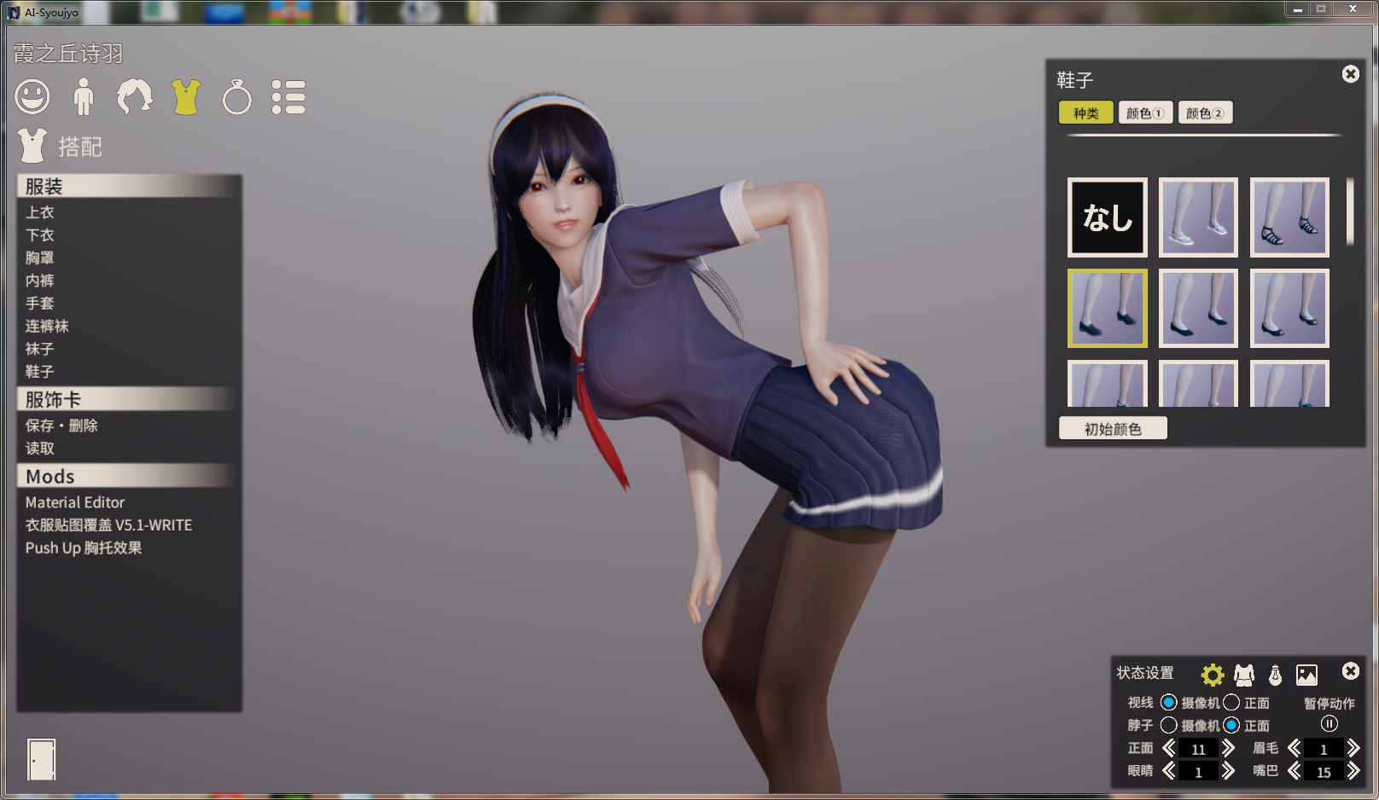This screenshot has width=1379, height=800.
Task: Increase the 眉毛 eyebrow value with right arrow
Action: (1353, 748)
